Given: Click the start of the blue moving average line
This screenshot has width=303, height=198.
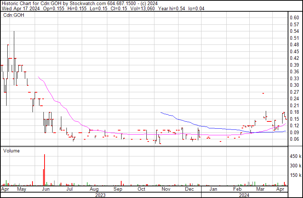Looking at the screenshot, I should (161, 112).
